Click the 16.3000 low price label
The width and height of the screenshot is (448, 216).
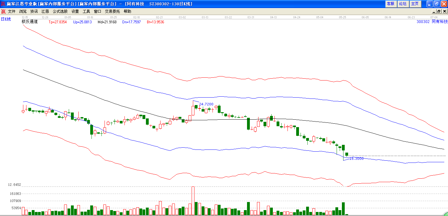357,159
